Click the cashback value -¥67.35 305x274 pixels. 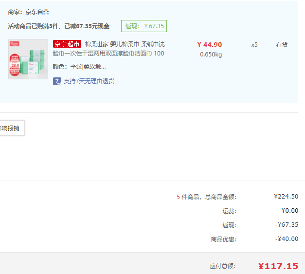[287, 225]
